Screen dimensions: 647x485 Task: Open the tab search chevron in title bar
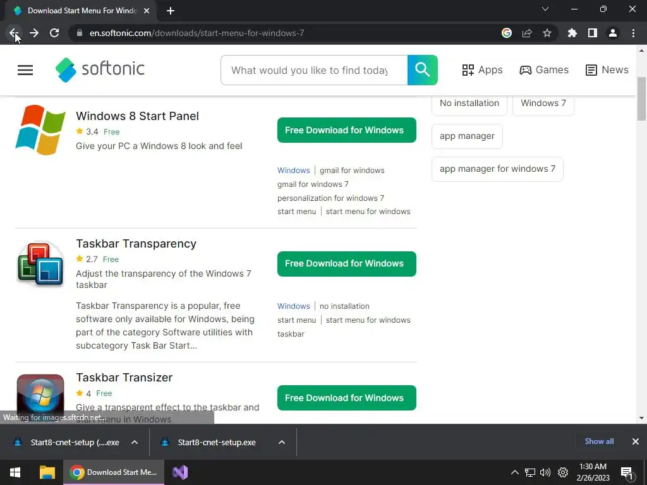(x=545, y=9)
